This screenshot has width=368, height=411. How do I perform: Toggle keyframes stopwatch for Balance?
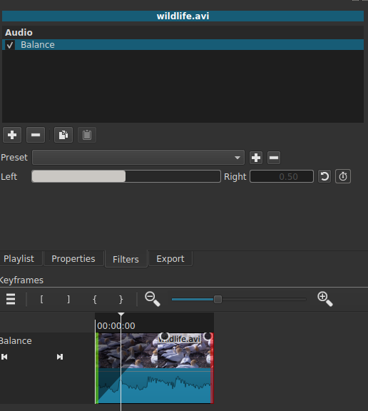tap(343, 176)
